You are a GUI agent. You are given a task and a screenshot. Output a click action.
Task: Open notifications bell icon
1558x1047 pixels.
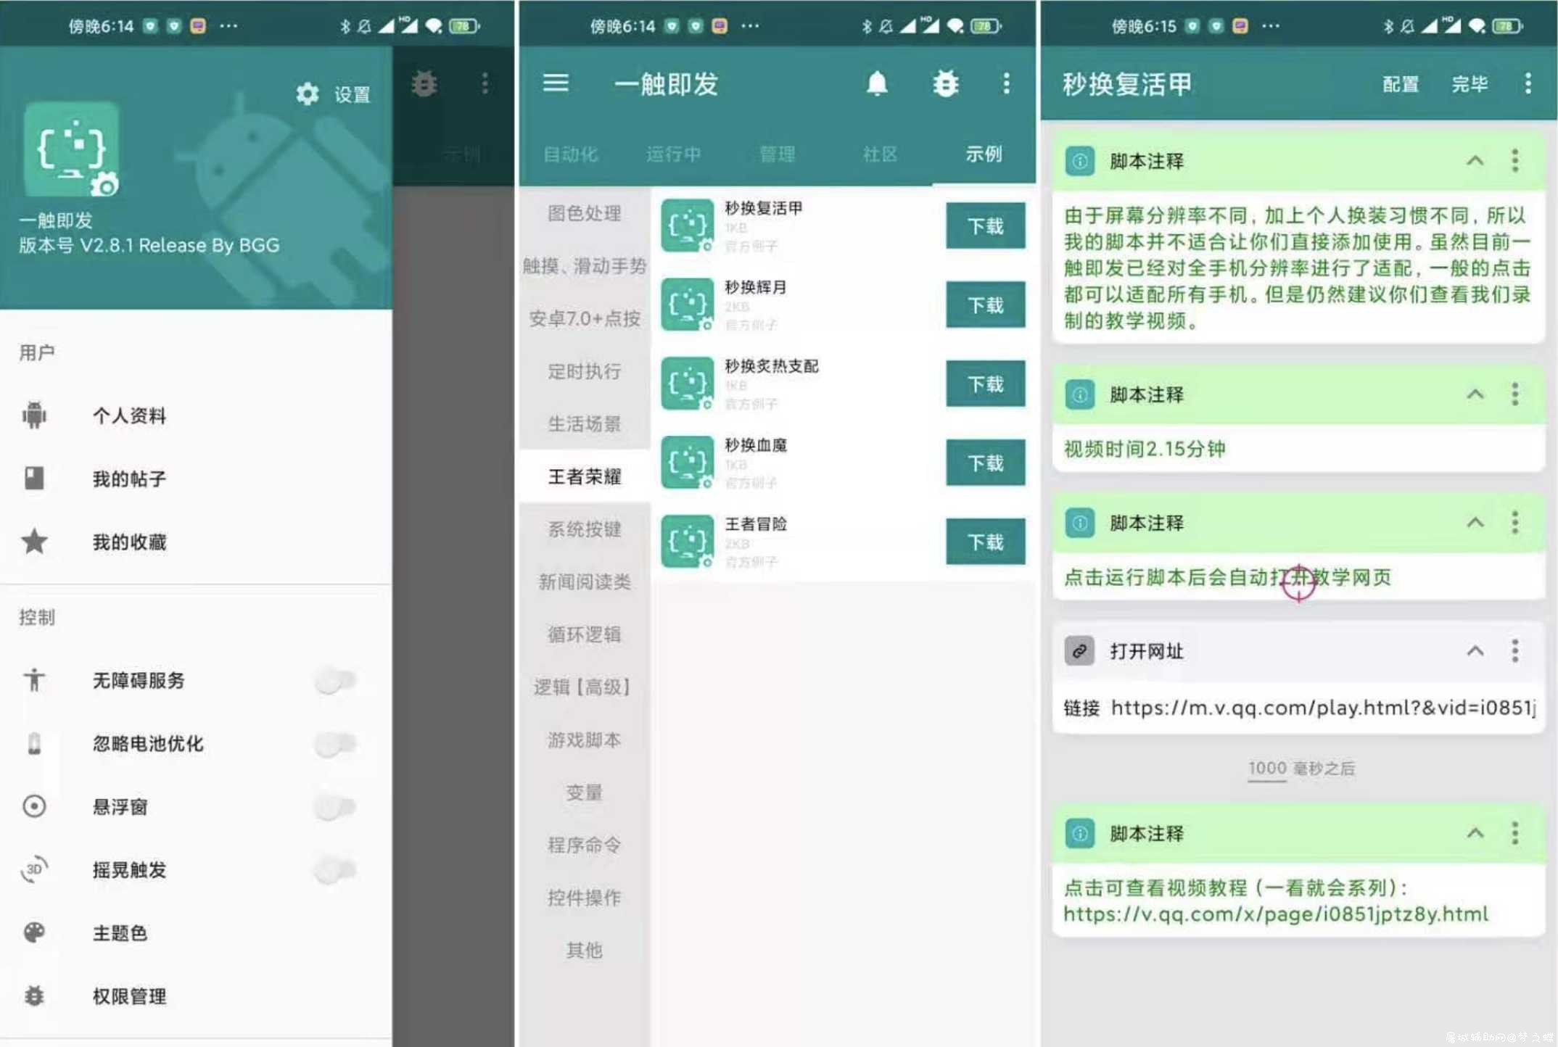pyautogui.click(x=878, y=83)
